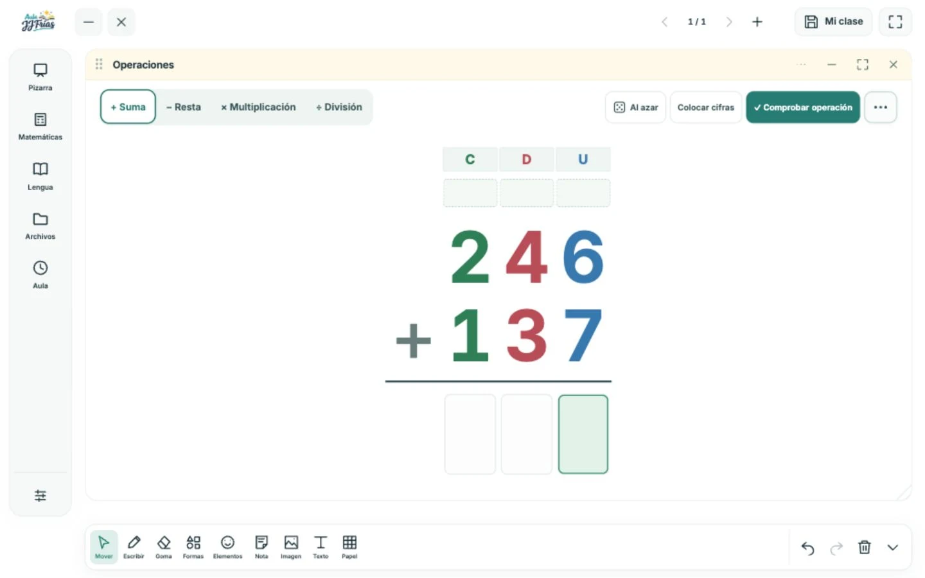The image size is (925, 578).
Task: Click Comprobar operación button
Action: point(803,107)
